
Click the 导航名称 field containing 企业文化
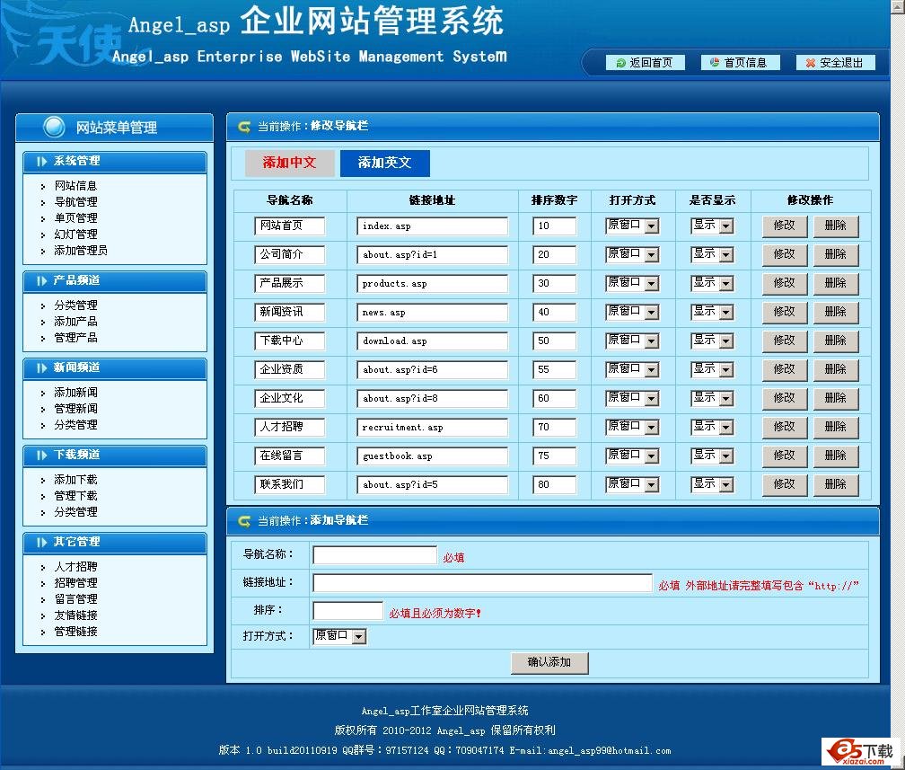point(290,399)
